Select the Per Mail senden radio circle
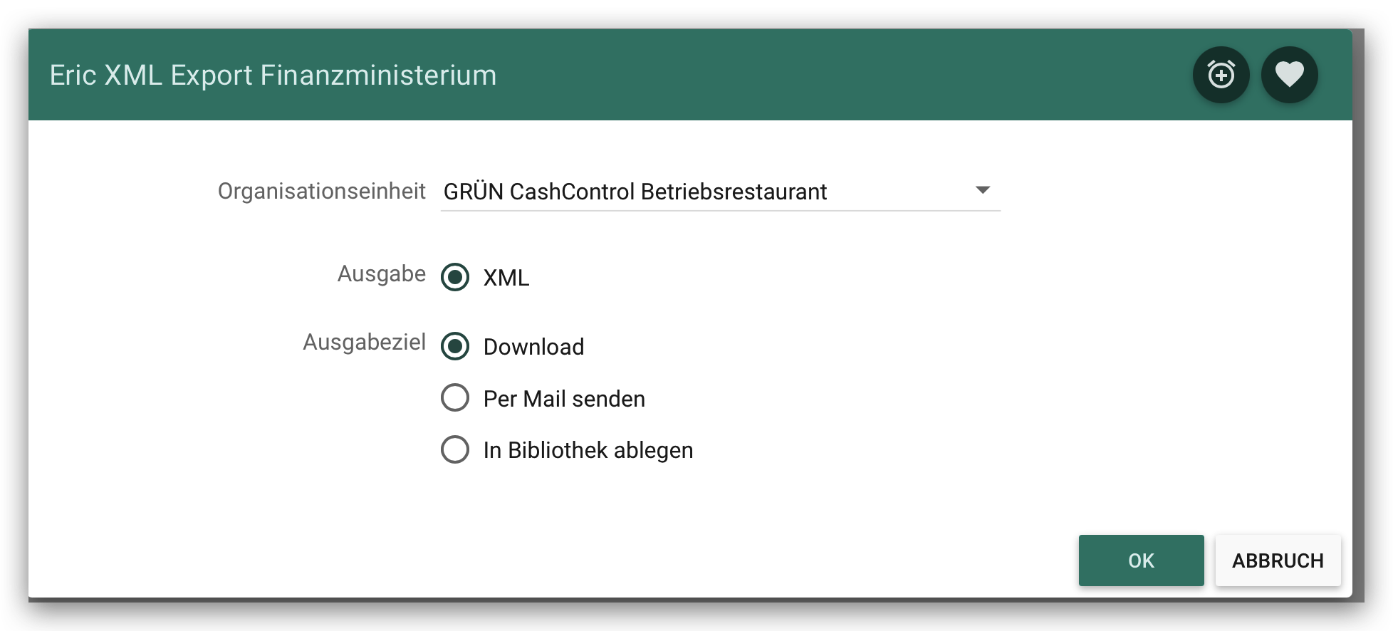This screenshot has height=631, width=1393. 455,398
